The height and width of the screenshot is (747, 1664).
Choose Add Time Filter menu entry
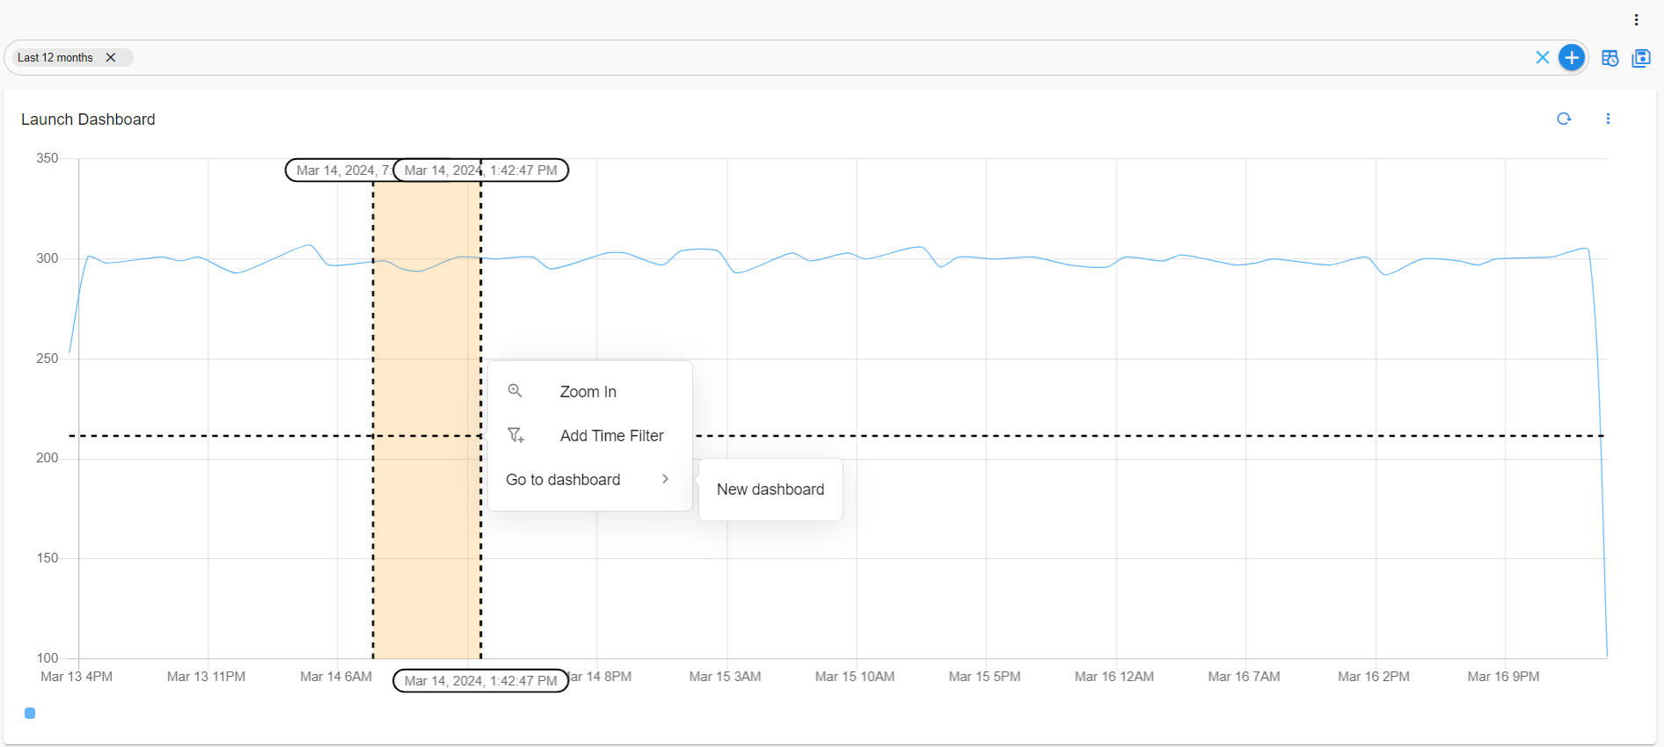(611, 436)
